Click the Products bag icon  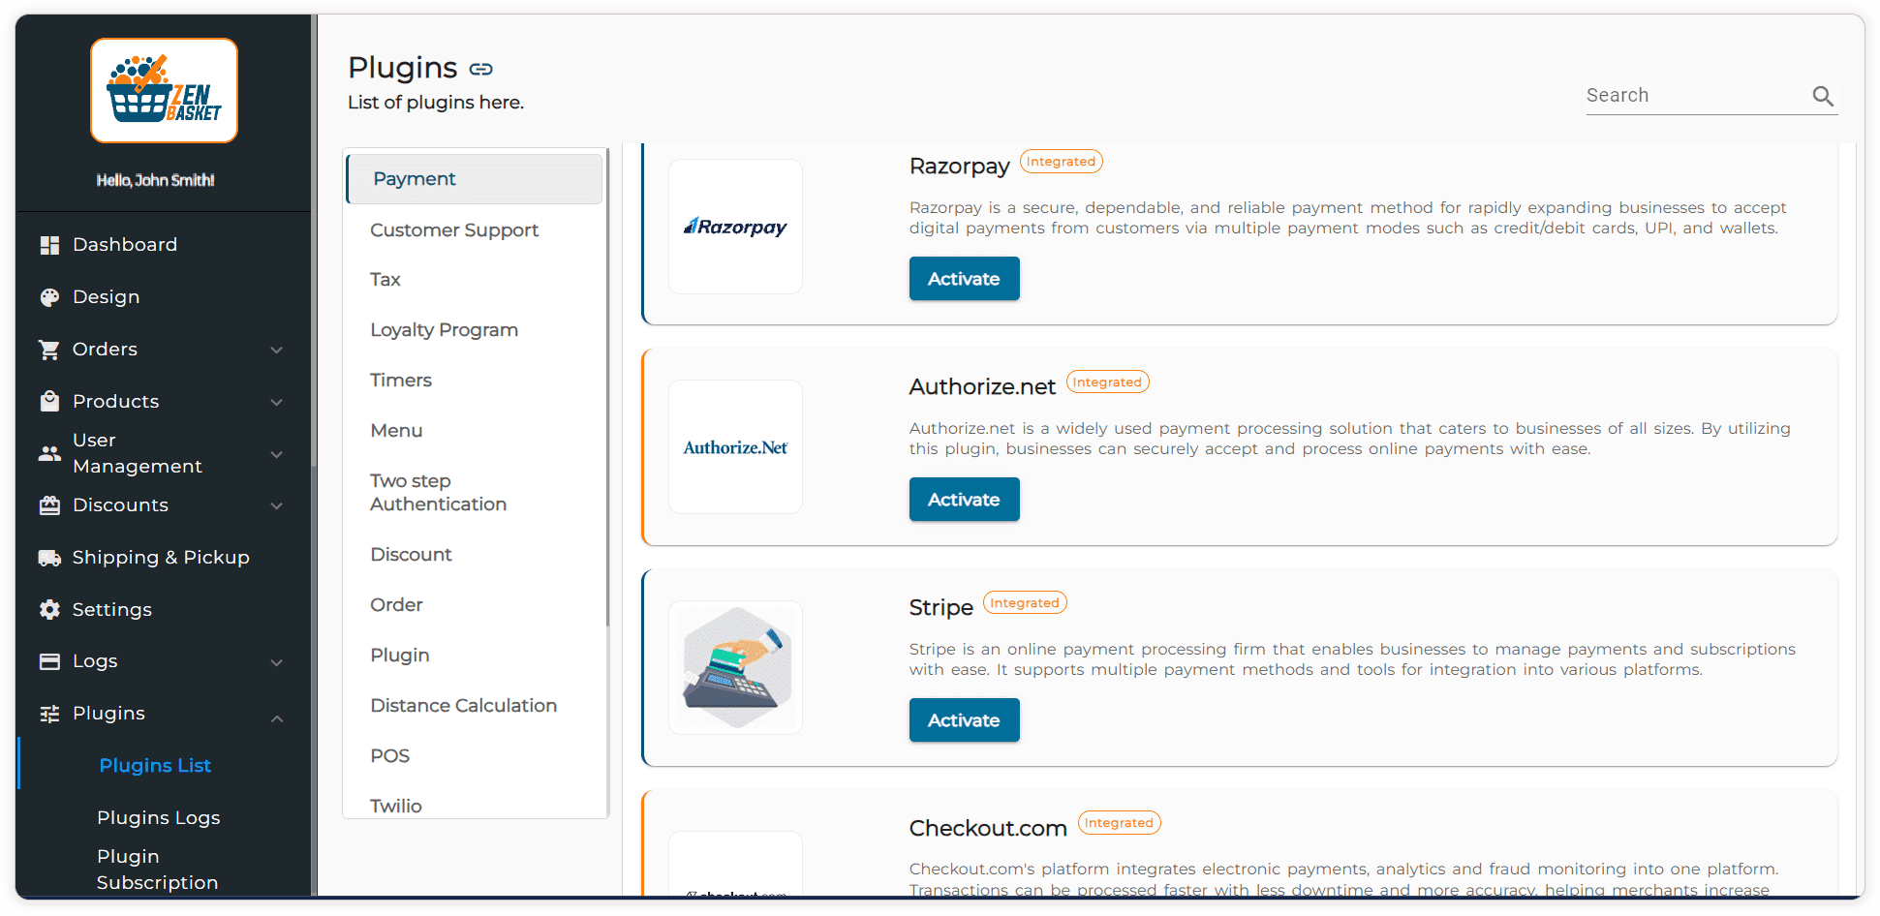click(x=49, y=402)
